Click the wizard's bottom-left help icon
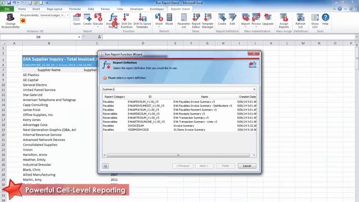The width and height of the screenshot is (359, 202). tap(105, 166)
